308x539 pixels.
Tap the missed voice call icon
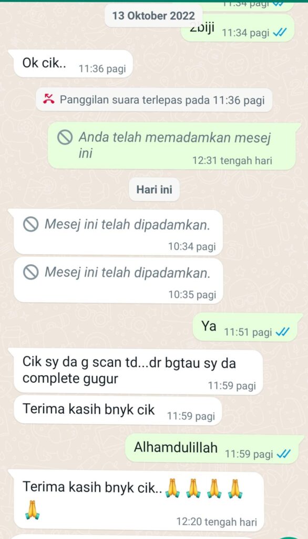(49, 99)
